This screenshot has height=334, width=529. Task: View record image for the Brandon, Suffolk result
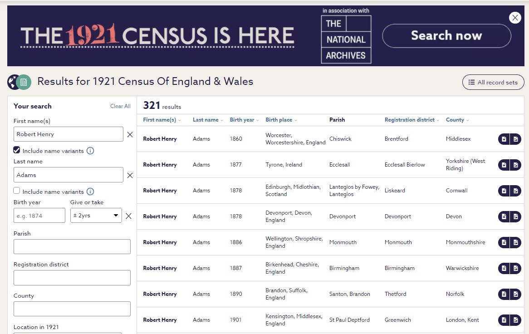coord(516,294)
